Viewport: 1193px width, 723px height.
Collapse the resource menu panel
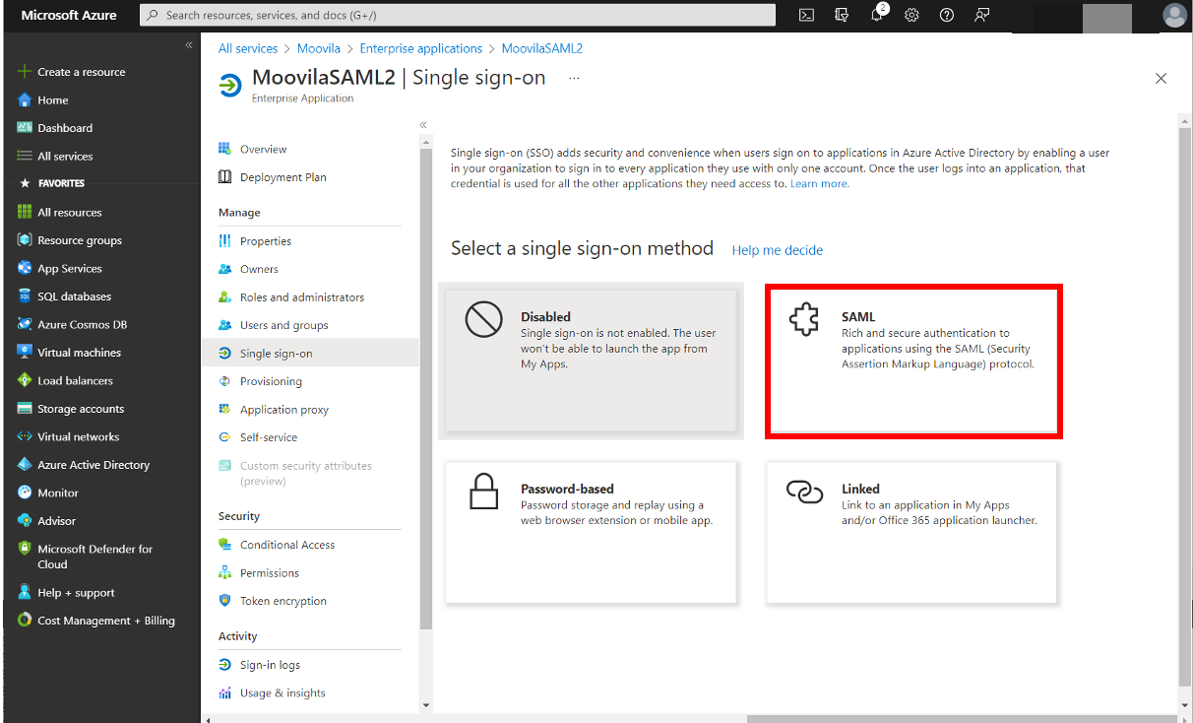tap(423, 125)
